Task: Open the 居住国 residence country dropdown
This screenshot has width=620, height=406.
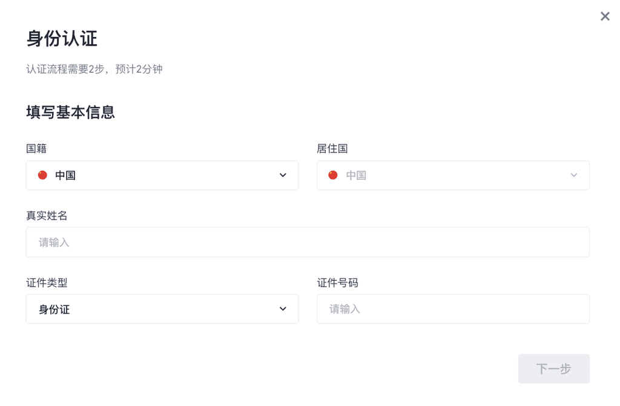Action: pos(453,175)
